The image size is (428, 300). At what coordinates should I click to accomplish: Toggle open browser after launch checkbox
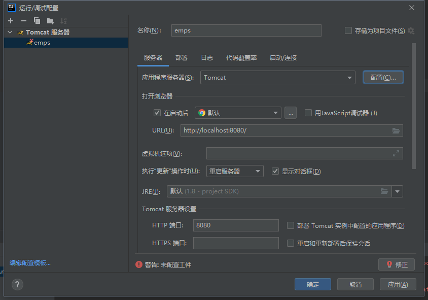[157, 113]
